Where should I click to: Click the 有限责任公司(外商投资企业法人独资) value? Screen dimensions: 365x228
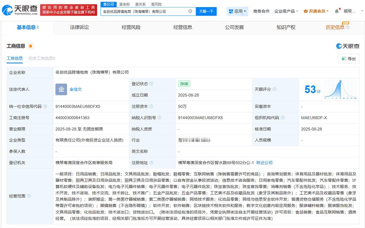[x=89, y=140]
